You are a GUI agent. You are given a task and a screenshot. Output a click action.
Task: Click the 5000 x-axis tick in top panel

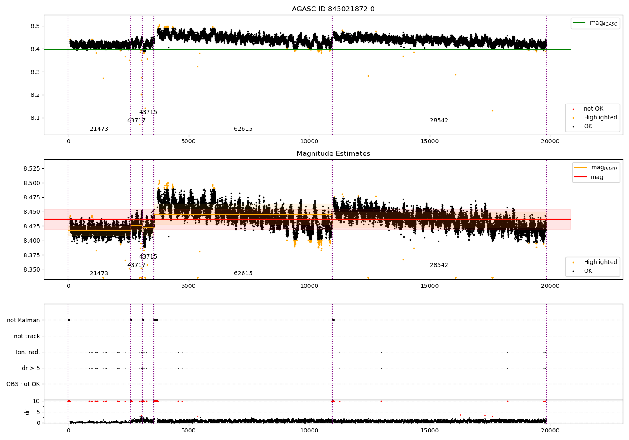click(x=189, y=142)
